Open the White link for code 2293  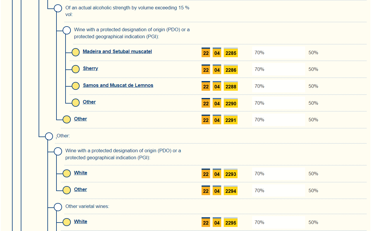tap(80, 173)
